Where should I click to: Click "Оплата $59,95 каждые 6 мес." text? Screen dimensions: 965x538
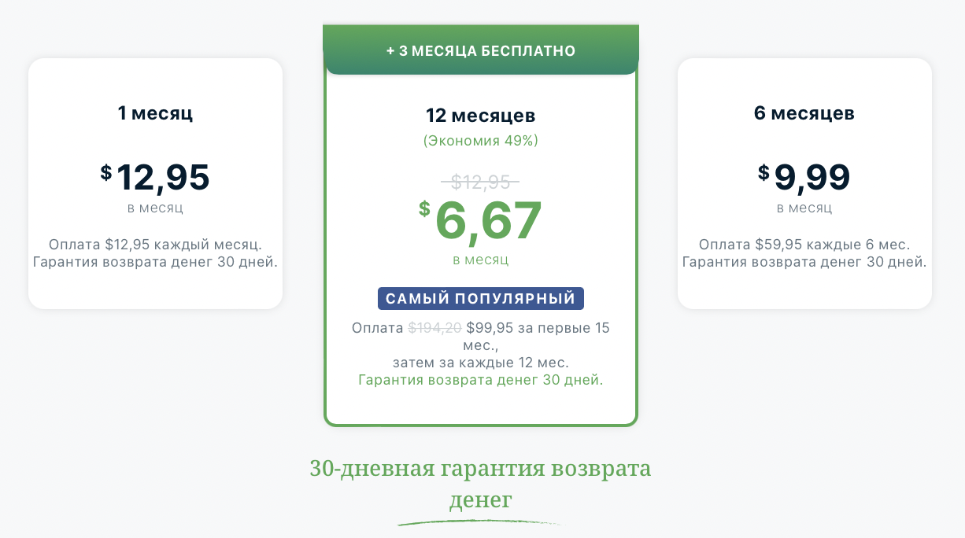(x=804, y=244)
